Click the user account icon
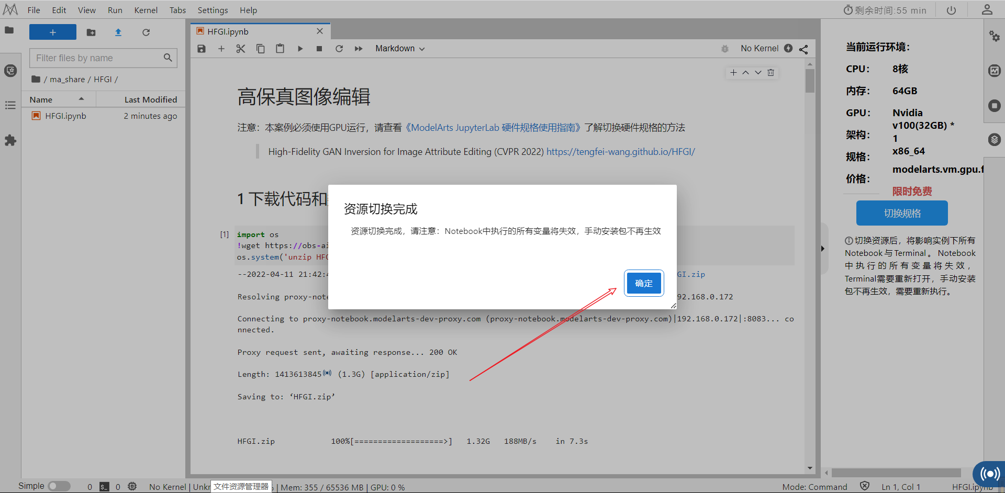1005x493 pixels. pos(987,9)
